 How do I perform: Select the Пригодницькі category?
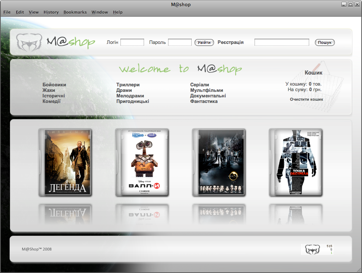coord(133,101)
